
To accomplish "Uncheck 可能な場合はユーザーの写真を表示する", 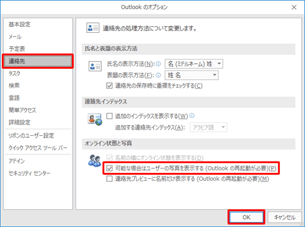I will coord(109,168).
